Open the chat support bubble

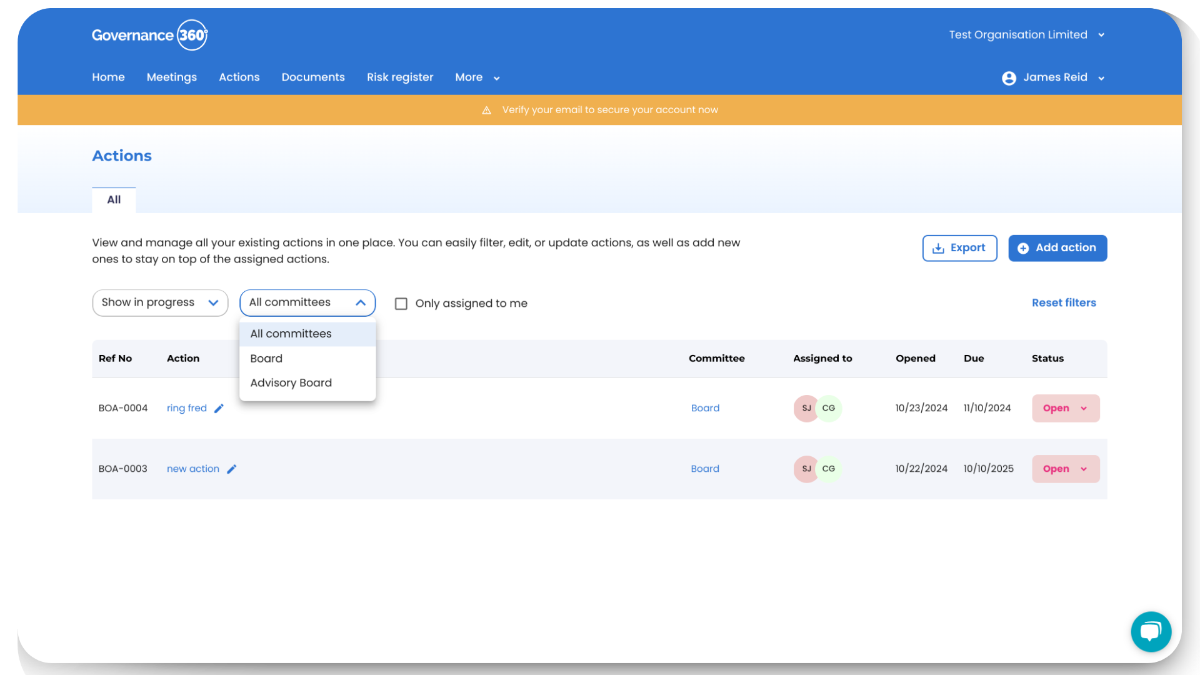(1151, 631)
